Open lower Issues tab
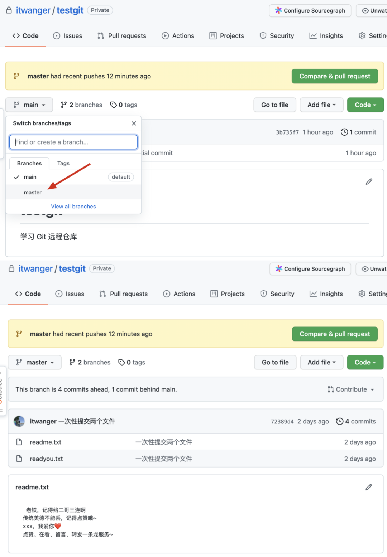The width and height of the screenshot is (387, 557). click(70, 294)
